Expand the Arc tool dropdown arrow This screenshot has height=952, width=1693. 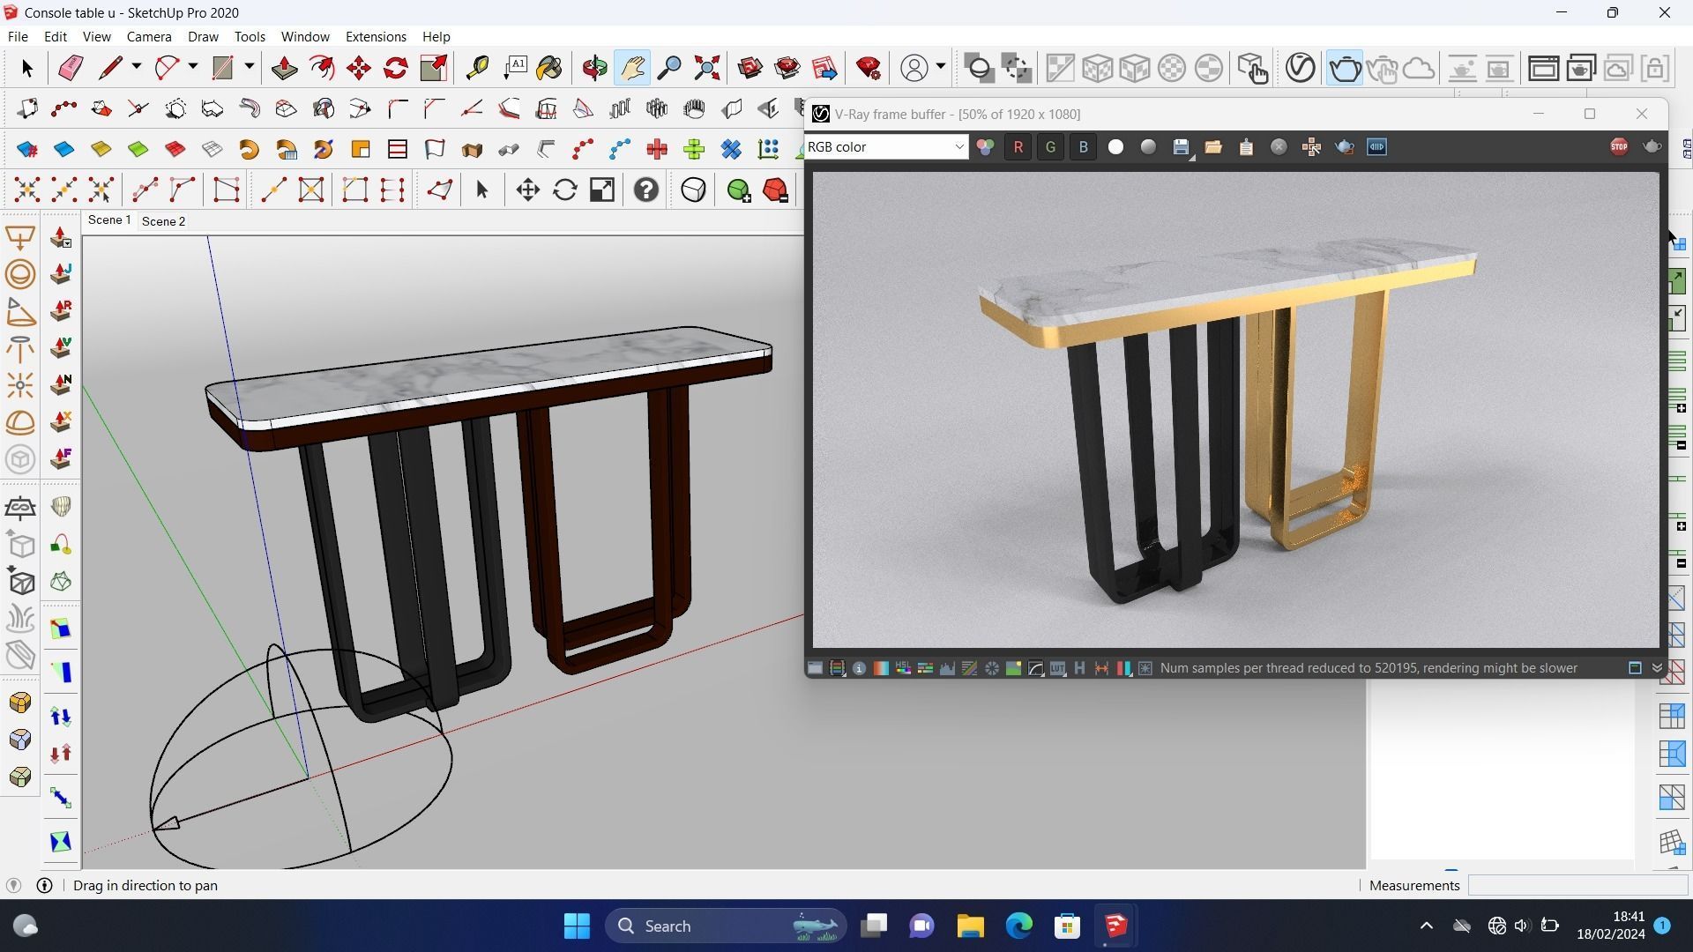coord(192,67)
